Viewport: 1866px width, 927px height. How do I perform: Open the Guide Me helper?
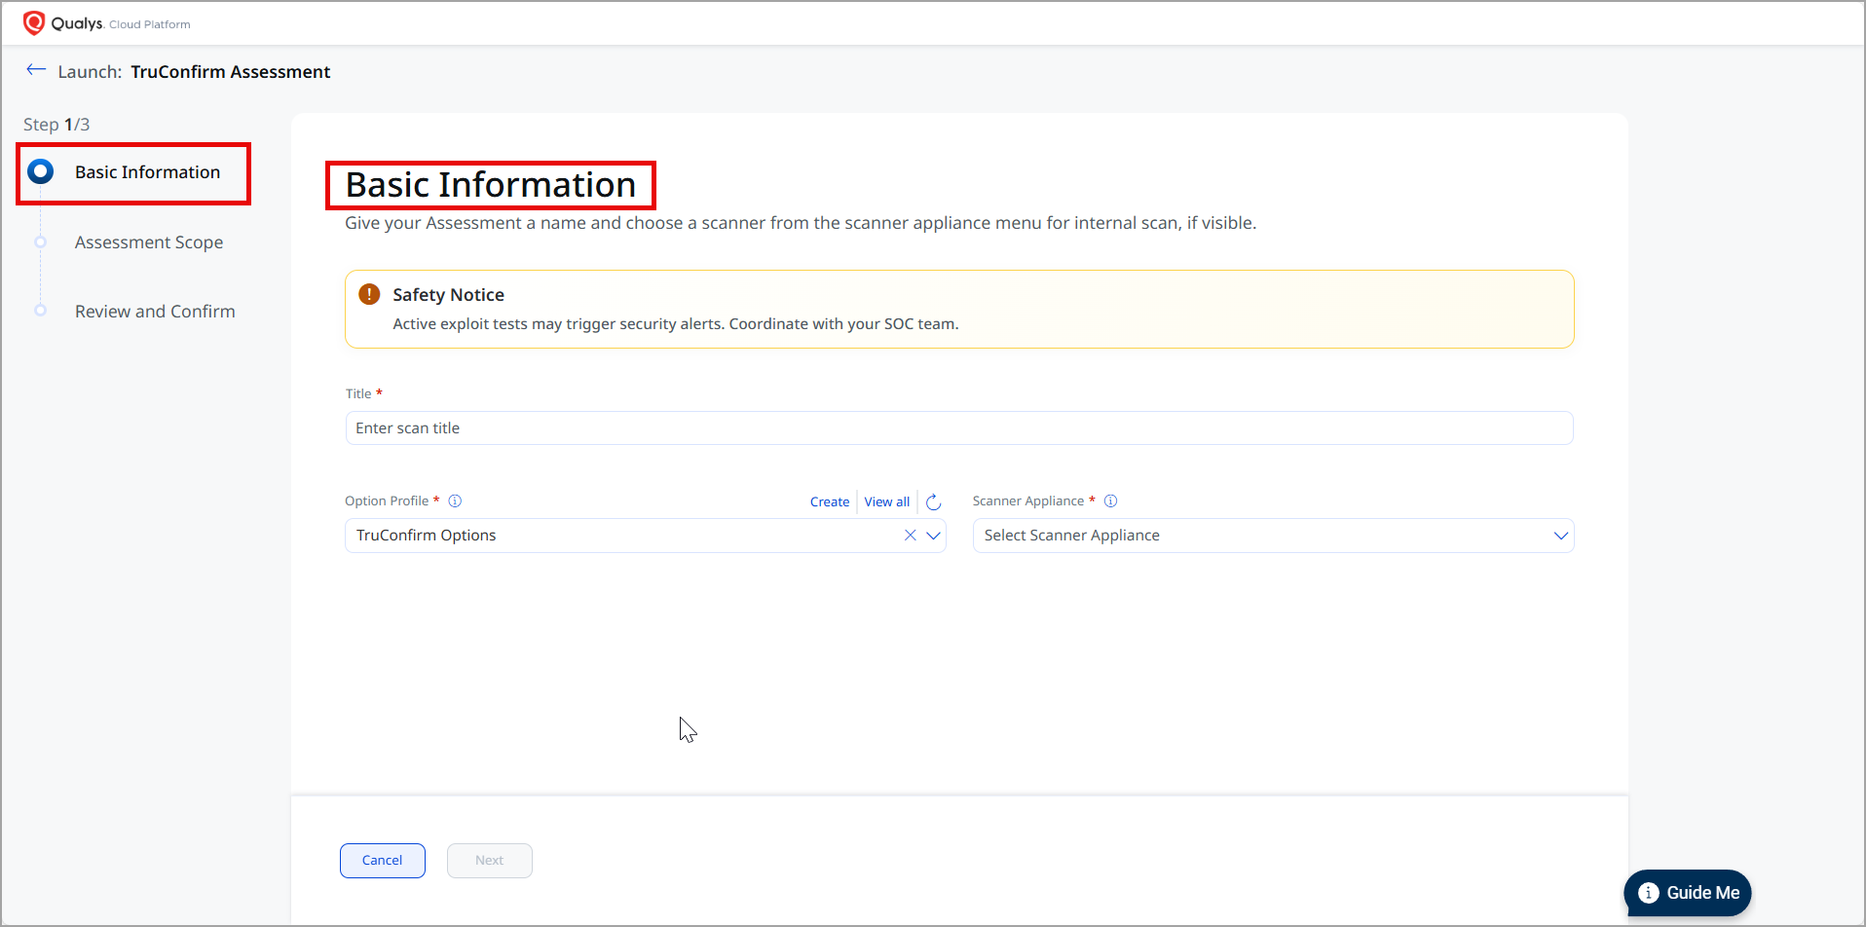(x=1688, y=893)
